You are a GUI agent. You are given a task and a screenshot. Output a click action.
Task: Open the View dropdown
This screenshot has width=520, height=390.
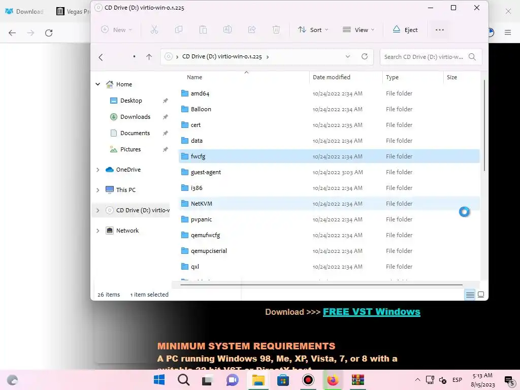click(359, 29)
